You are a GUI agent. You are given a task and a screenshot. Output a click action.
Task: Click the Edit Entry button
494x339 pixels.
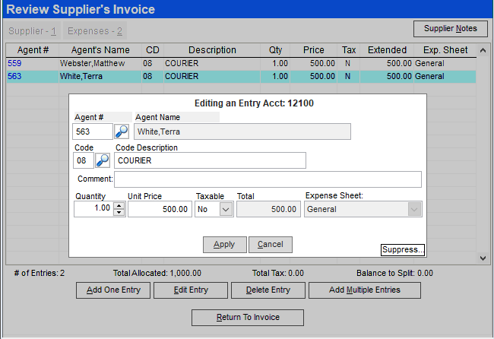click(190, 290)
